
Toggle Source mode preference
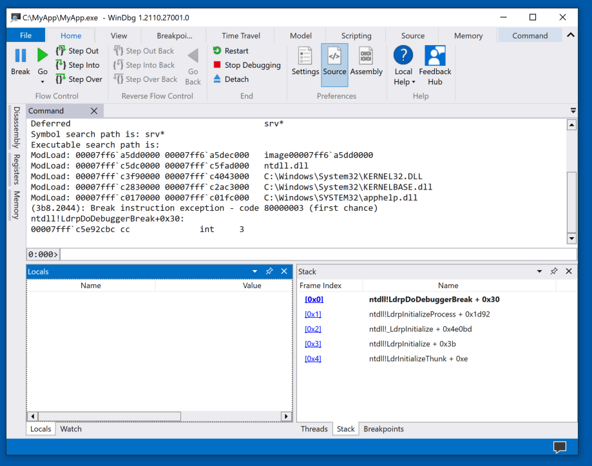click(x=334, y=57)
